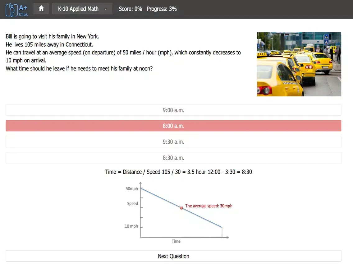Click the Score: 0% text
The width and height of the screenshot is (353, 265).
pos(130,9)
